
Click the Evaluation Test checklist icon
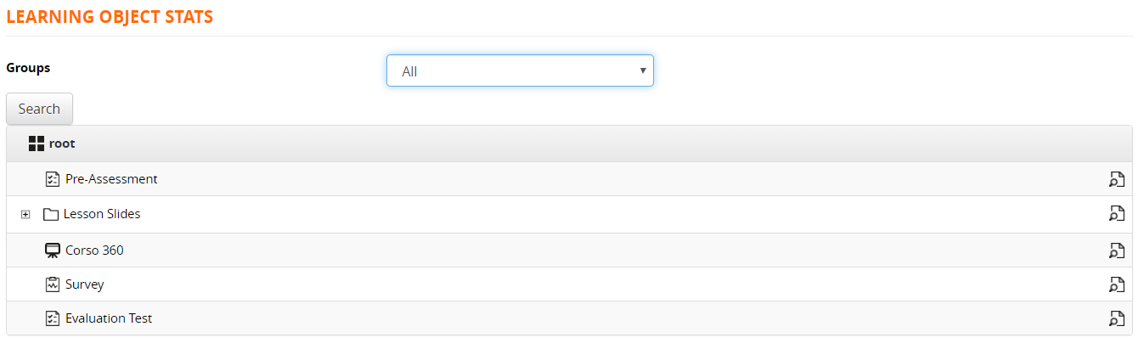(53, 318)
